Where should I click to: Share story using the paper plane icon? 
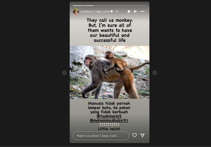[142, 136]
